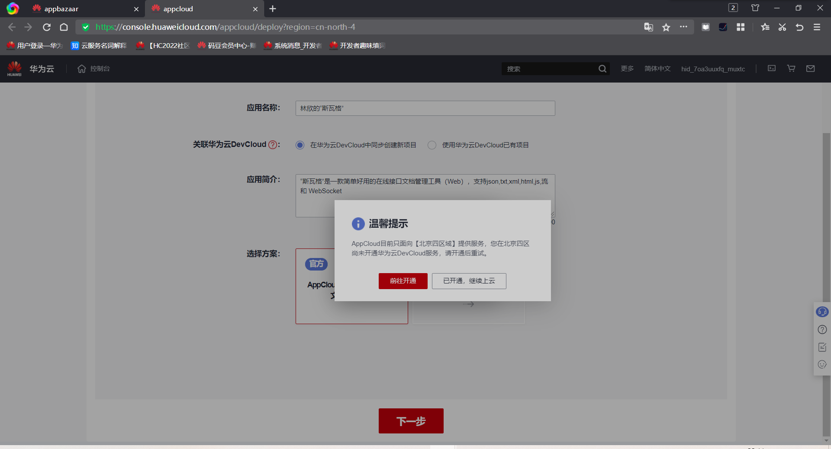Click the site security shield icon
The width and height of the screenshot is (831, 449).
[x=86, y=27]
